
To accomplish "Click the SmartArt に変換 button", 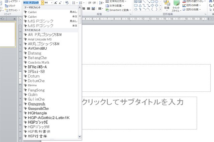I will coord(118,10).
